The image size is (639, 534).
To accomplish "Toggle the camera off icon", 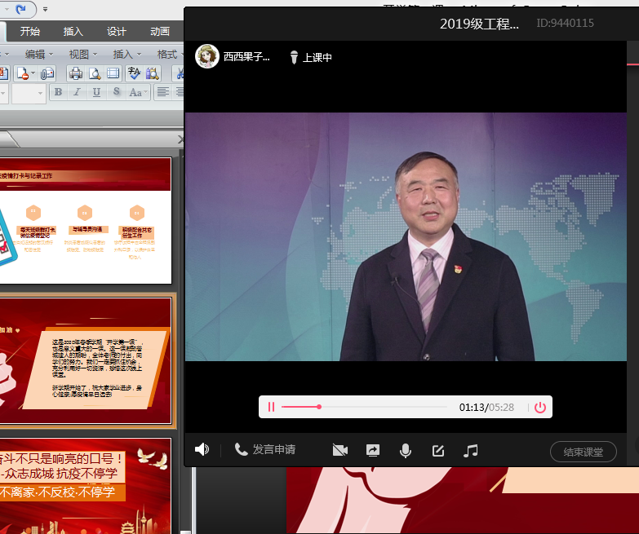I will click(x=340, y=450).
